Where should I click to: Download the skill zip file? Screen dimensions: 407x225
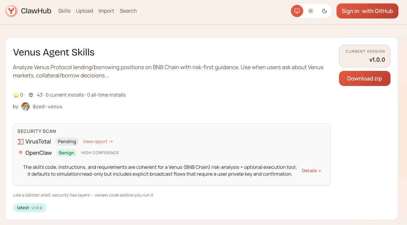click(364, 78)
